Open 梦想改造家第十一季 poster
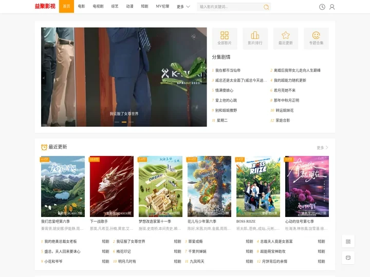The height and width of the screenshot is (277, 370). tap(160, 186)
